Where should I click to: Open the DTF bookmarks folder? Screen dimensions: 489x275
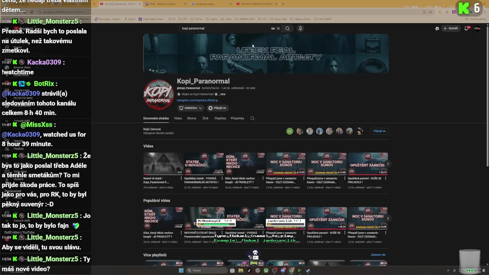point(183,19)
